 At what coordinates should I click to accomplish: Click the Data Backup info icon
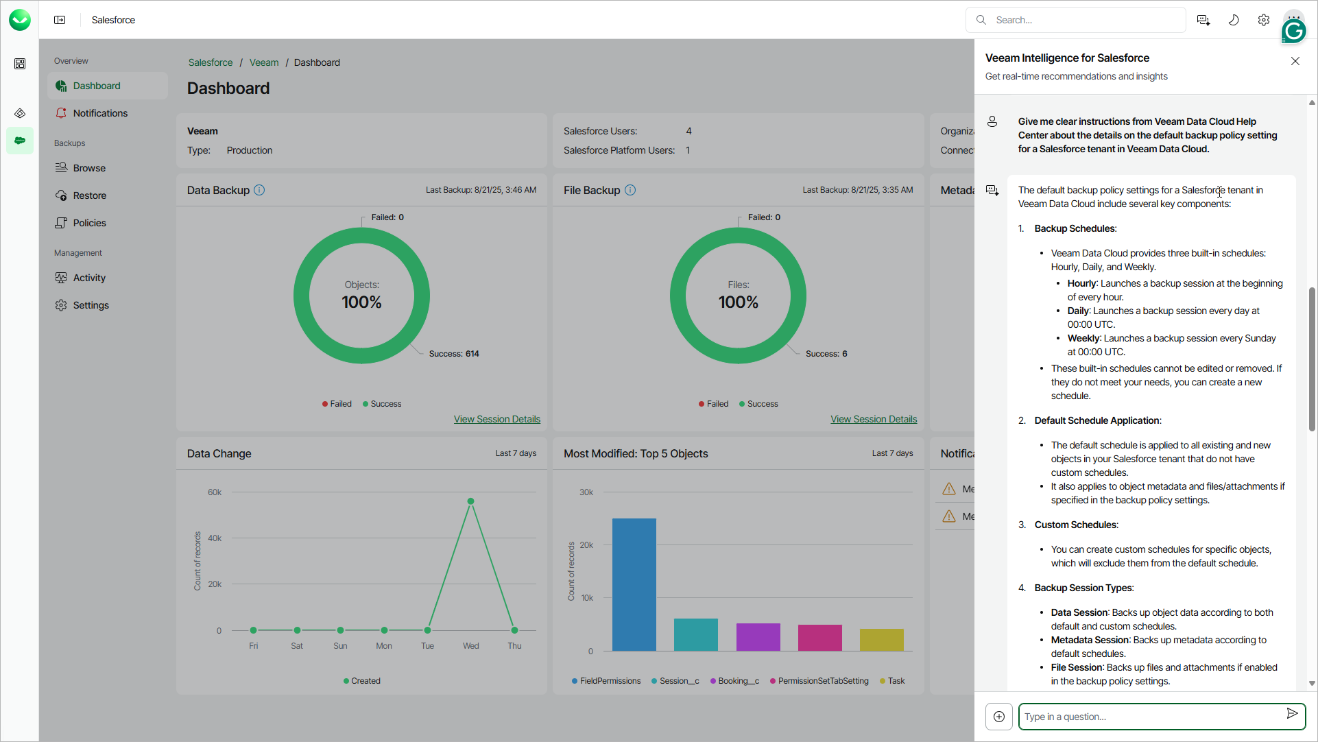click(259, 190)
